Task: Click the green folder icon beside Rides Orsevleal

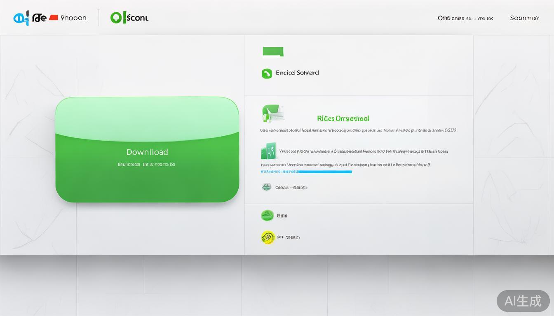Action: click(272, 114)
